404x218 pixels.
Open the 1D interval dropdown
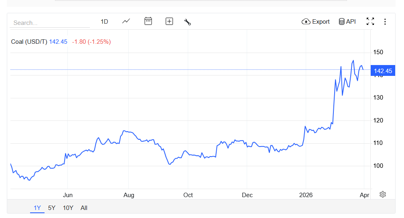tap(104, 22)
